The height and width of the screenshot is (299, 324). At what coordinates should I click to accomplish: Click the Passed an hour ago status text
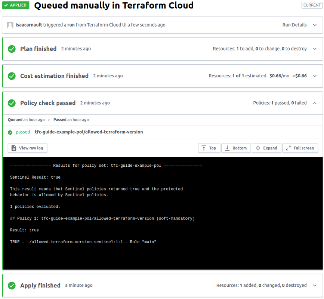[71, 120]
